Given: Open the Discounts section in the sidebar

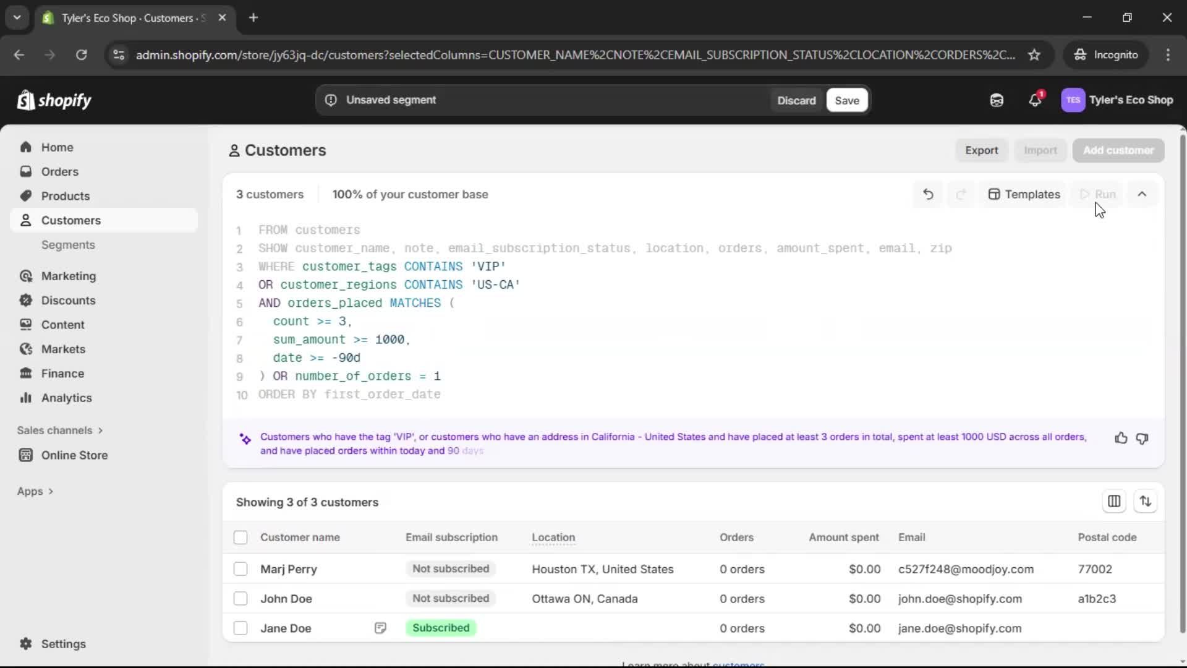Looking at the screenshot, I should (68, 300).
